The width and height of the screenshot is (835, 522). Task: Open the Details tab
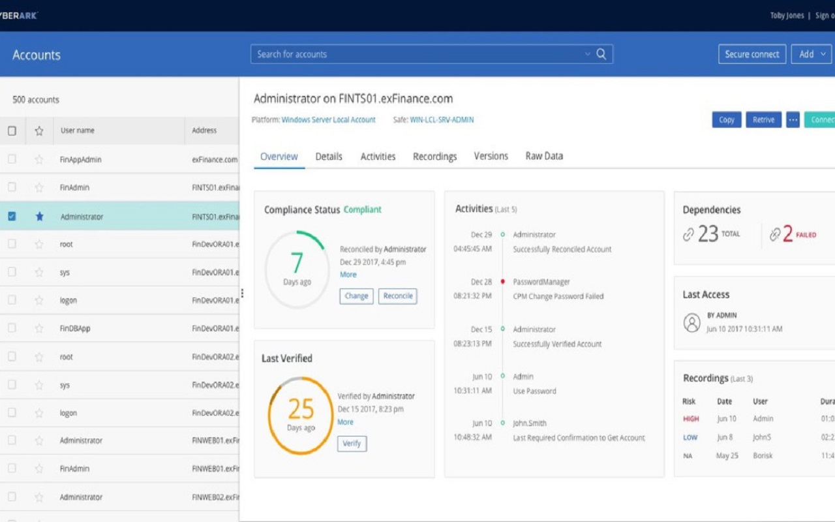coord(328,156)
